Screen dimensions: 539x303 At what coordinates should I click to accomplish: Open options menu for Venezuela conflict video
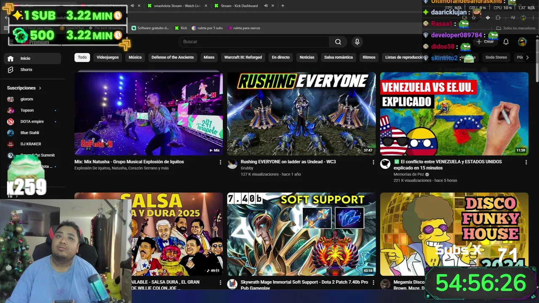tap(526, 162)
